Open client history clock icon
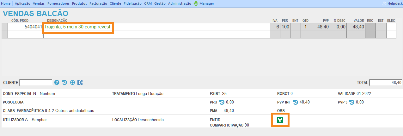 click(64, 83)
